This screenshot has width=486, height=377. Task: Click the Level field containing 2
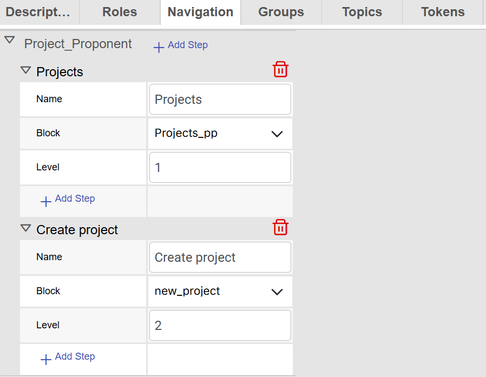coord(220,326)
